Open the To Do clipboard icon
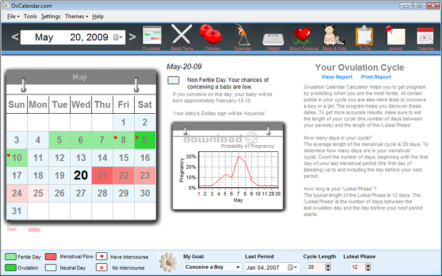The image size is (442, 276). [x=364, y=35]
